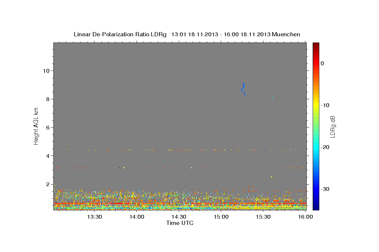Screen dimensions: 379x252
Task: Click the dark blue bottom of colorbar
Action: click(316, 207)
